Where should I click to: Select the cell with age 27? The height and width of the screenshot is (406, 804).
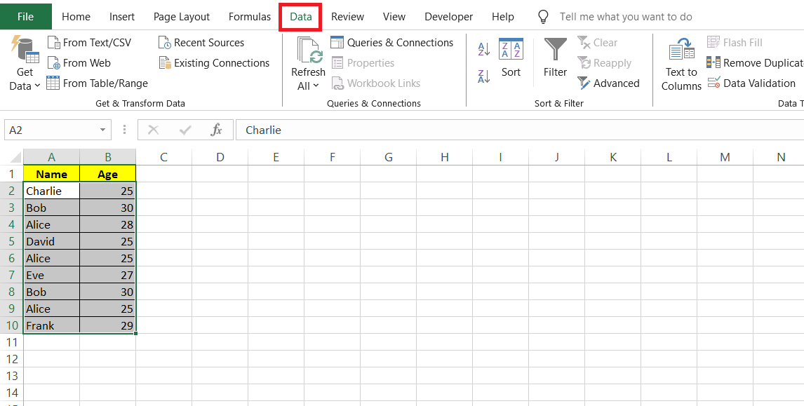(x=107, y=275)
